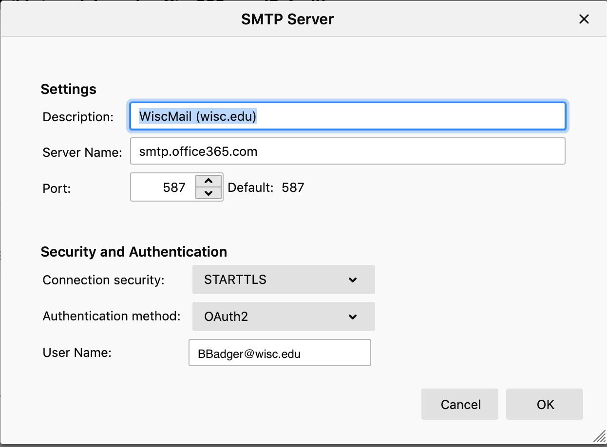Click the 'Default: 587' text
The width and height of the screenshot is (607, 447).
(x=266, y=187)
